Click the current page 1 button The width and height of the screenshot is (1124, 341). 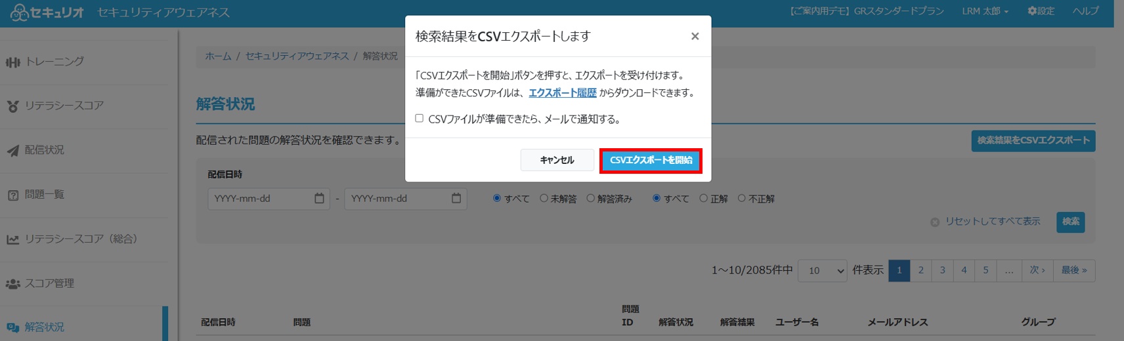coord(899,270)
